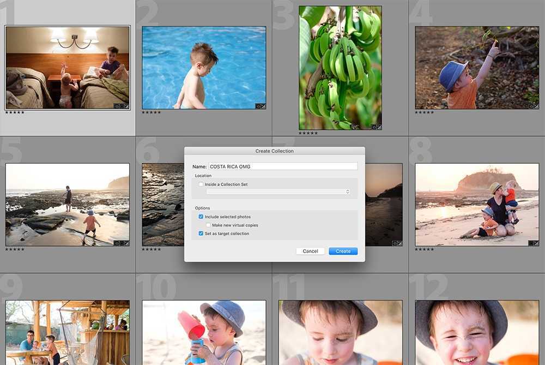Disable Set as target collection checkbox
Screen dimensions: 545x365
pos(201,234)
